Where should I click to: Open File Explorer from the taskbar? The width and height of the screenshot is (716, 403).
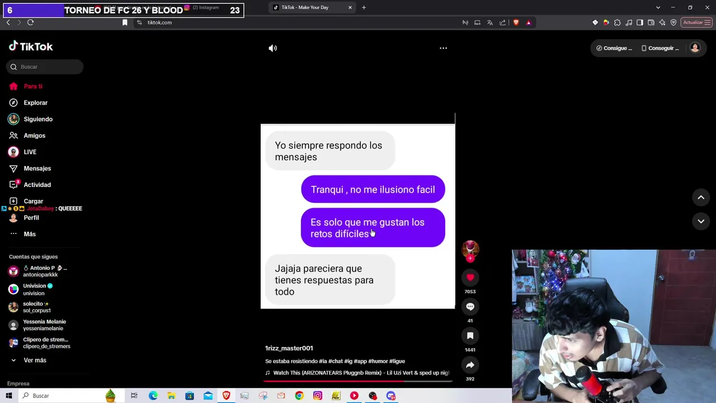(171, 396)
